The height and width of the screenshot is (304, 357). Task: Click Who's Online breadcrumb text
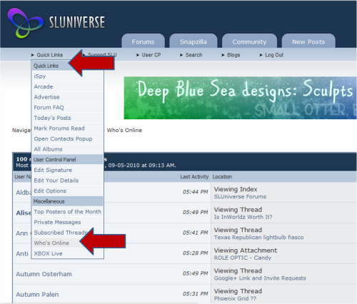point(124,131)
